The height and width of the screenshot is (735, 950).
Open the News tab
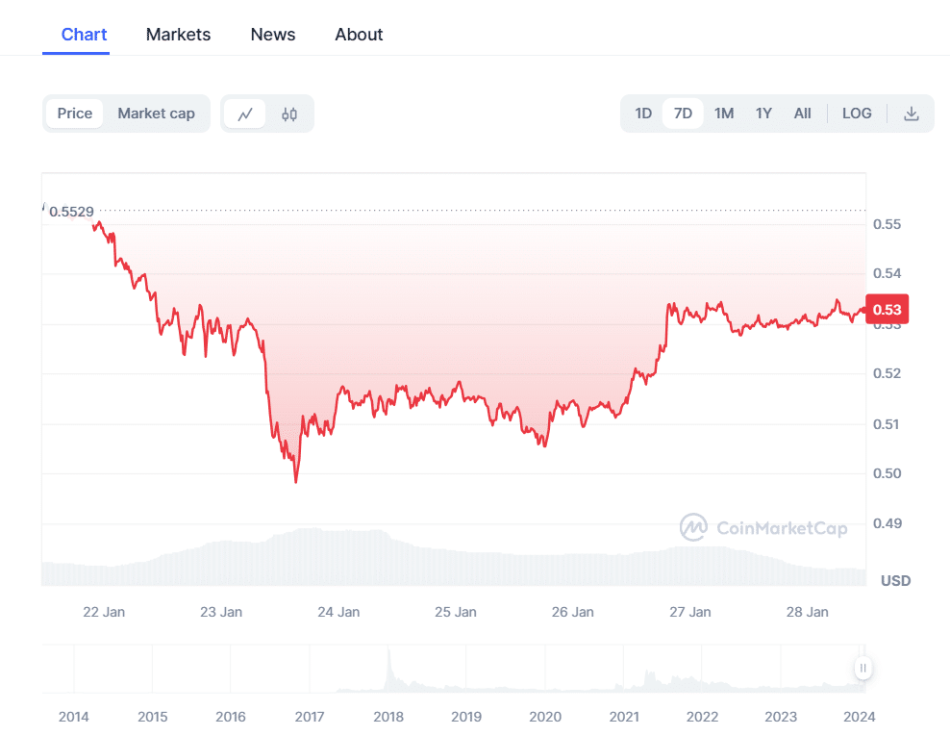point(273,35)
